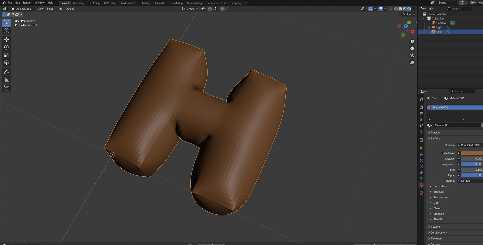
Task: Select the Material.001 slot in list
Action: [x=455, y=107]
